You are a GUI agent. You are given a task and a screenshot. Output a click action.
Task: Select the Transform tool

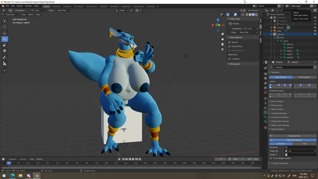5,51
